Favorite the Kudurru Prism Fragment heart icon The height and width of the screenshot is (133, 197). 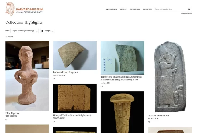pyautogui.click(x=54, y=79)
